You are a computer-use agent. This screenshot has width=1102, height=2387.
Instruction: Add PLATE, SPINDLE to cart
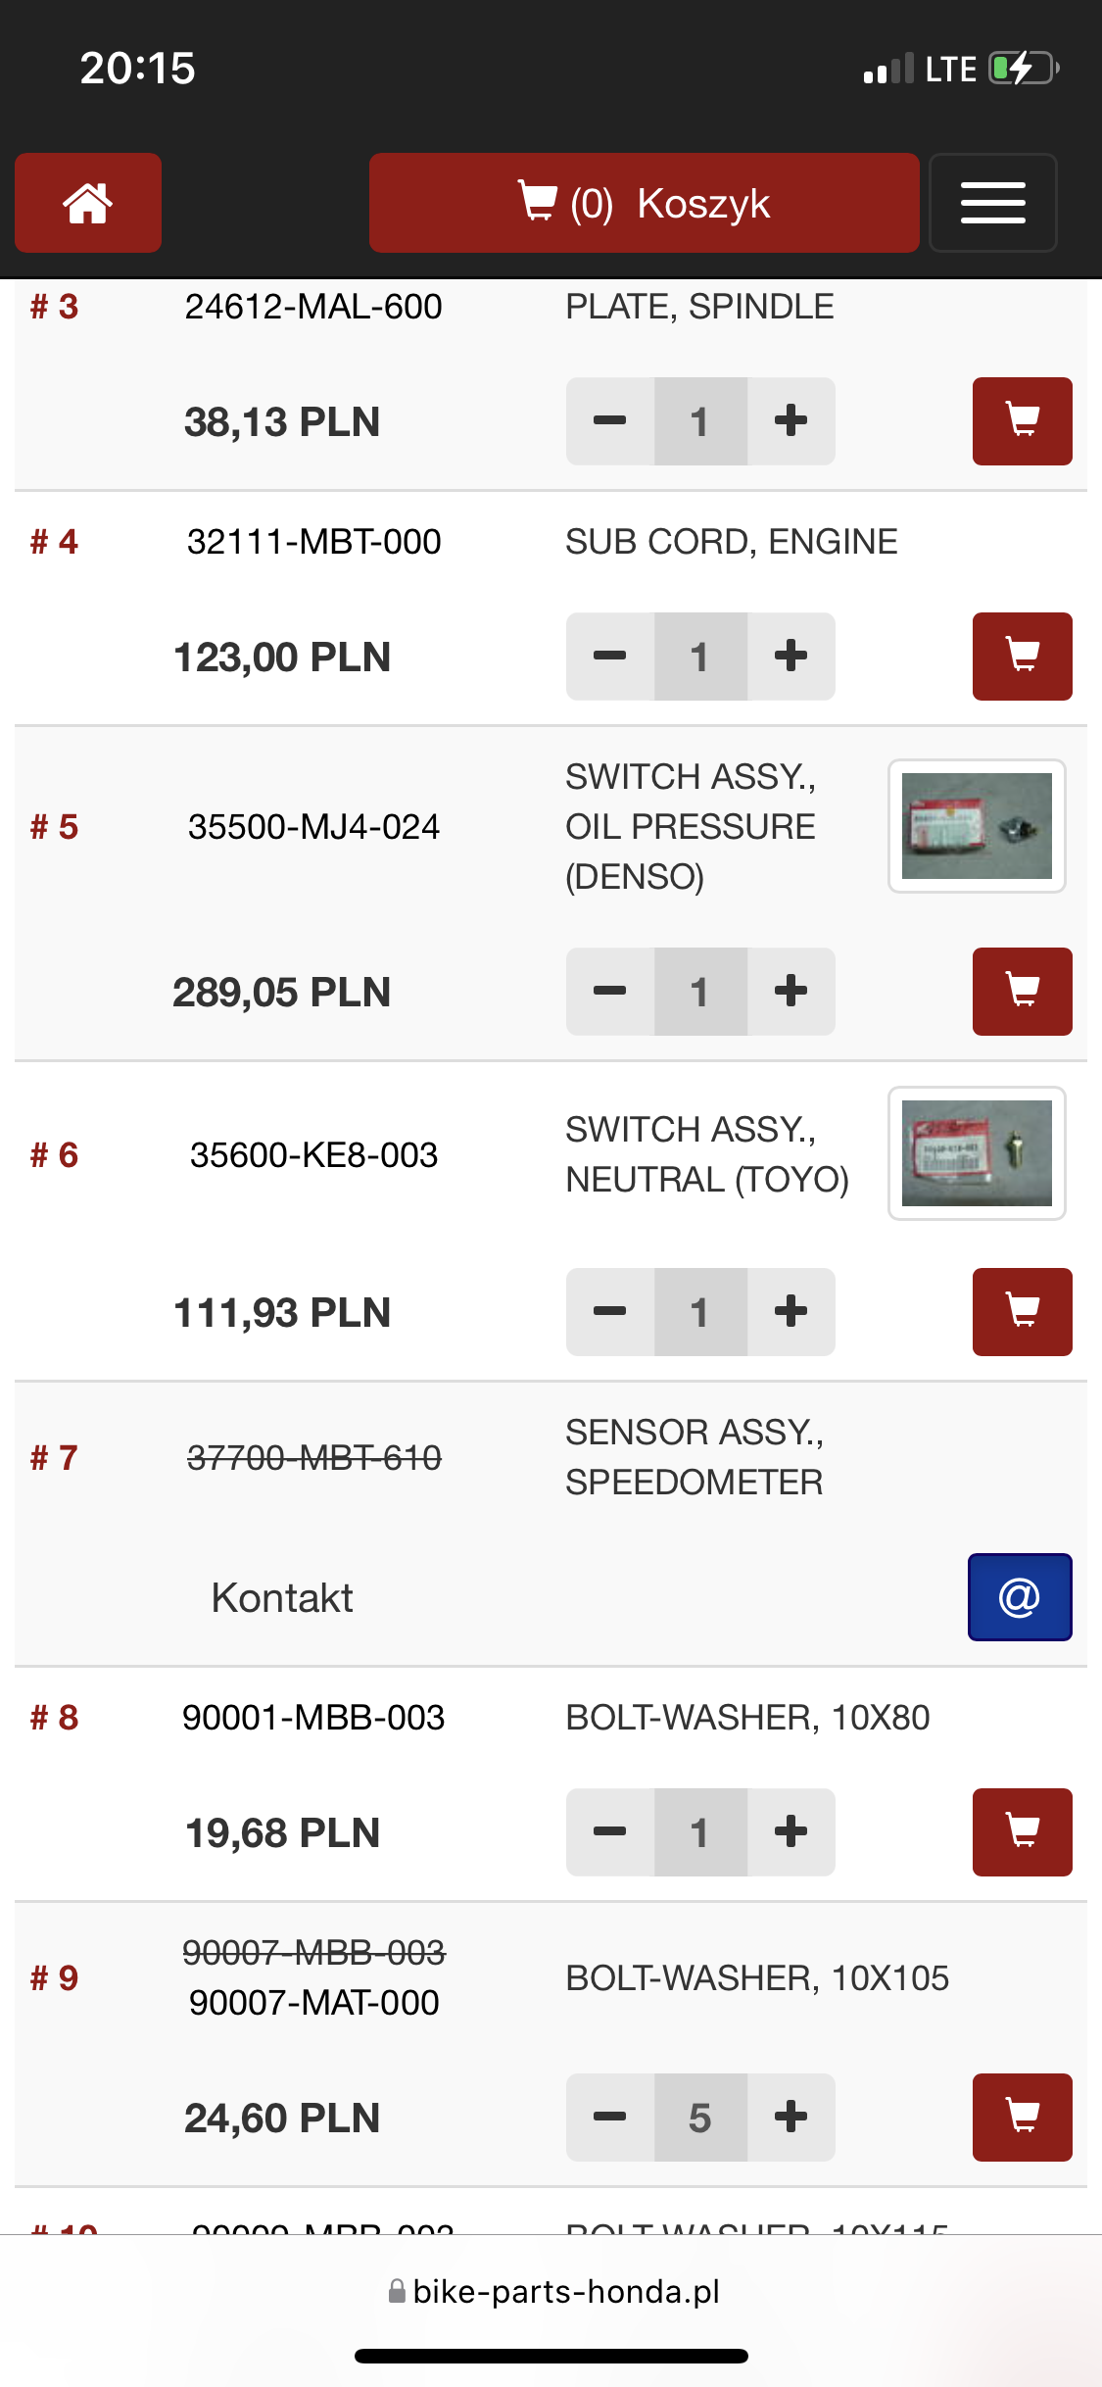point(1022,421)
